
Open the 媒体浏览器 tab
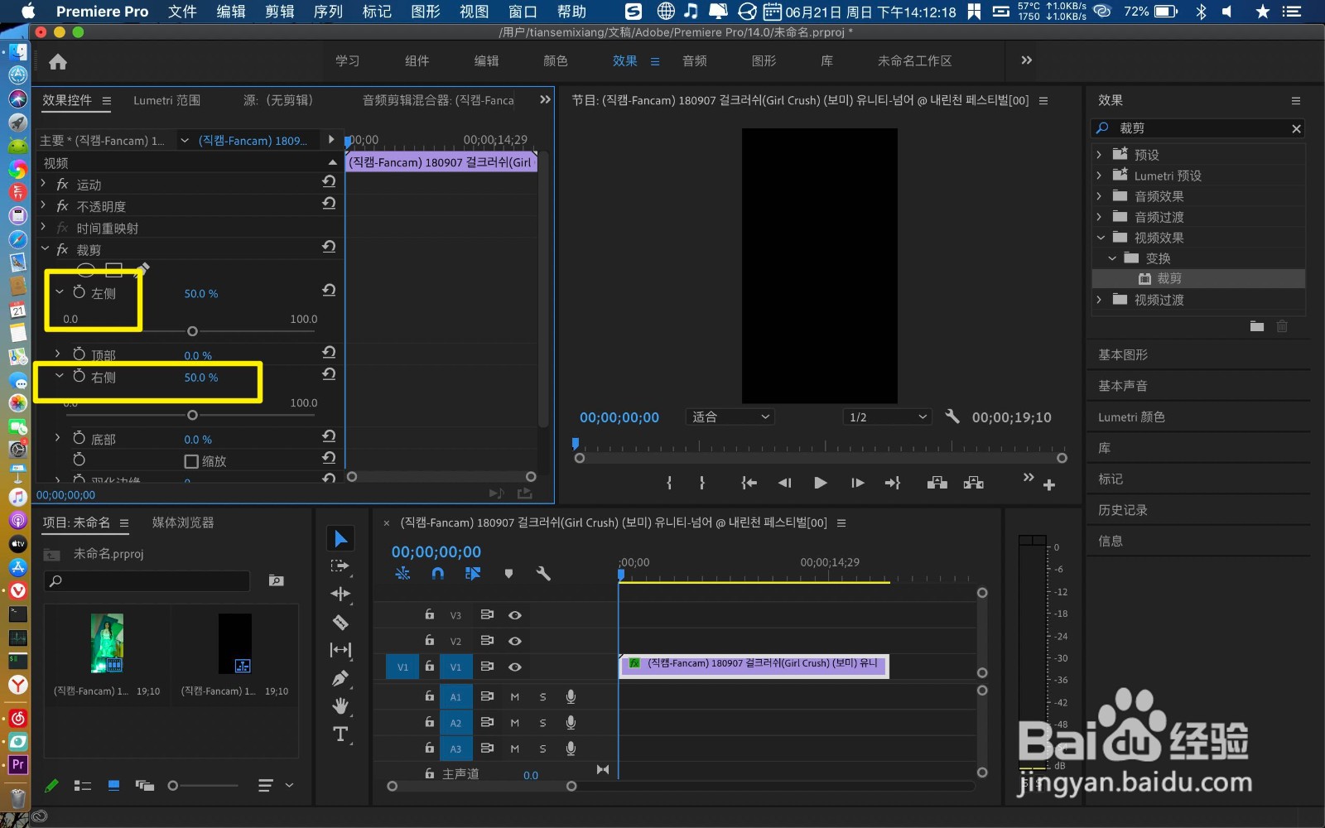183,522
